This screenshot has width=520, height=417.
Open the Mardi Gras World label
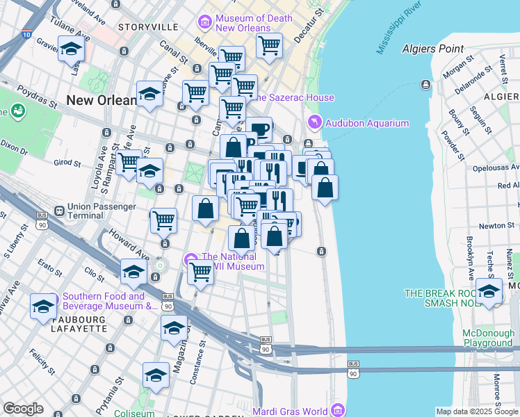tap(290, 411)
